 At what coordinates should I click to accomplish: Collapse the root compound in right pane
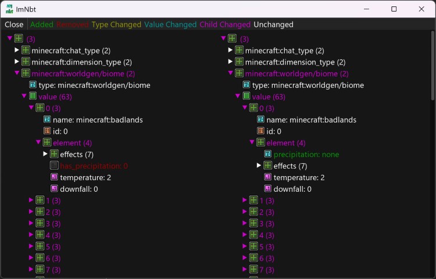(223, 38)
